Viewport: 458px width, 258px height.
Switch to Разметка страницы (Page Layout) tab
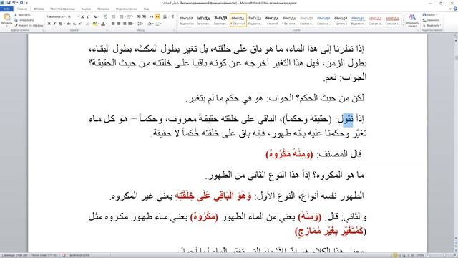62,9
